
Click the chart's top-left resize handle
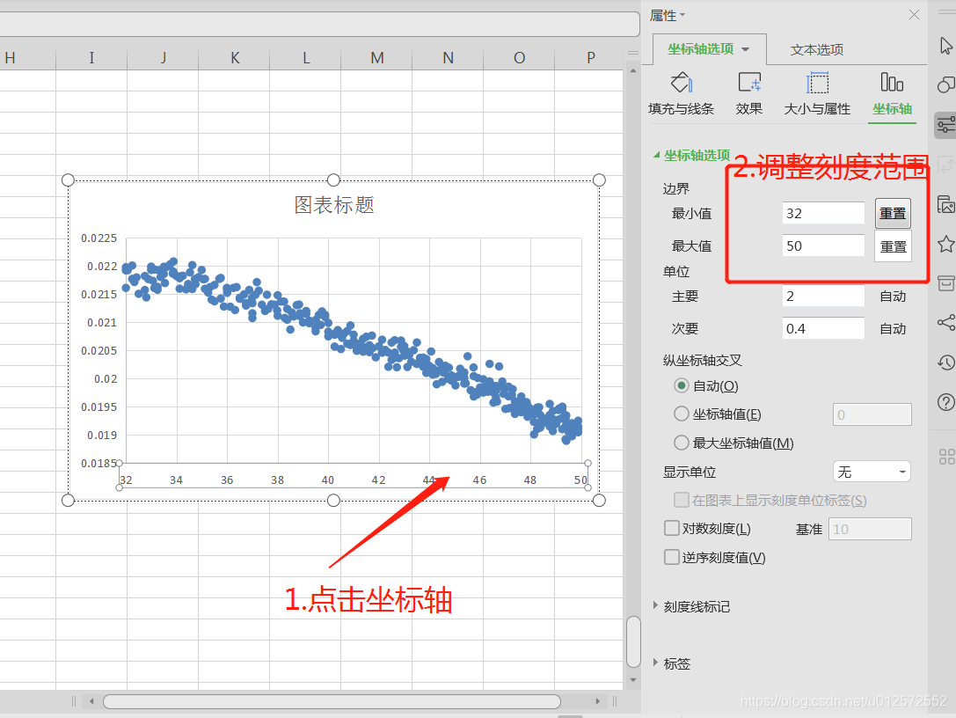pos(69,180)
